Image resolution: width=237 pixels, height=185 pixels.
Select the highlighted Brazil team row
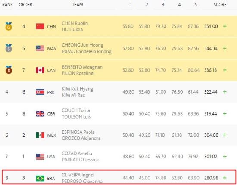(119, 177)
